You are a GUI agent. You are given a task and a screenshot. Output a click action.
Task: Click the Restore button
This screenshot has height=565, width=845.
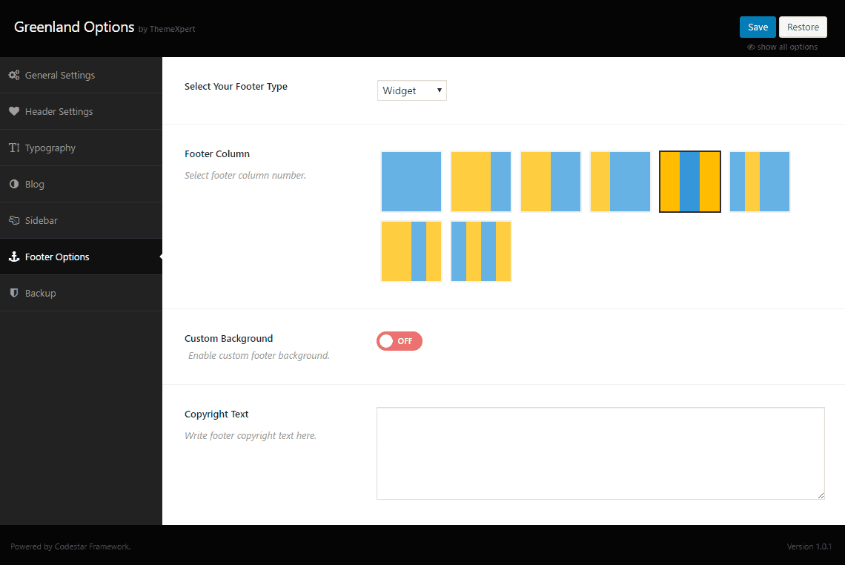[803, 27]
